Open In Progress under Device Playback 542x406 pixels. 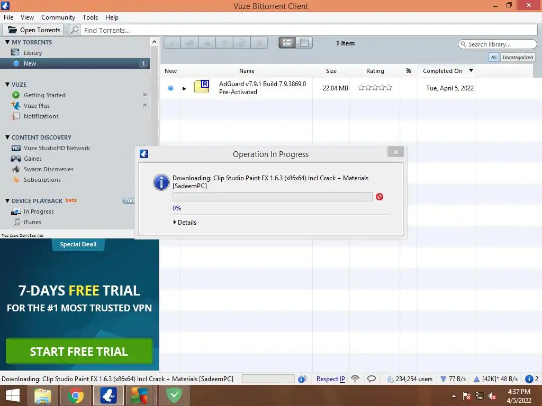(x=39, y=211)
